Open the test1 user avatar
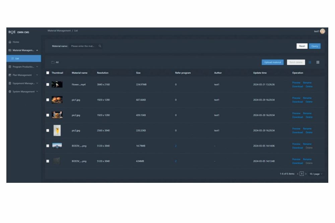 tap(323, 31)
